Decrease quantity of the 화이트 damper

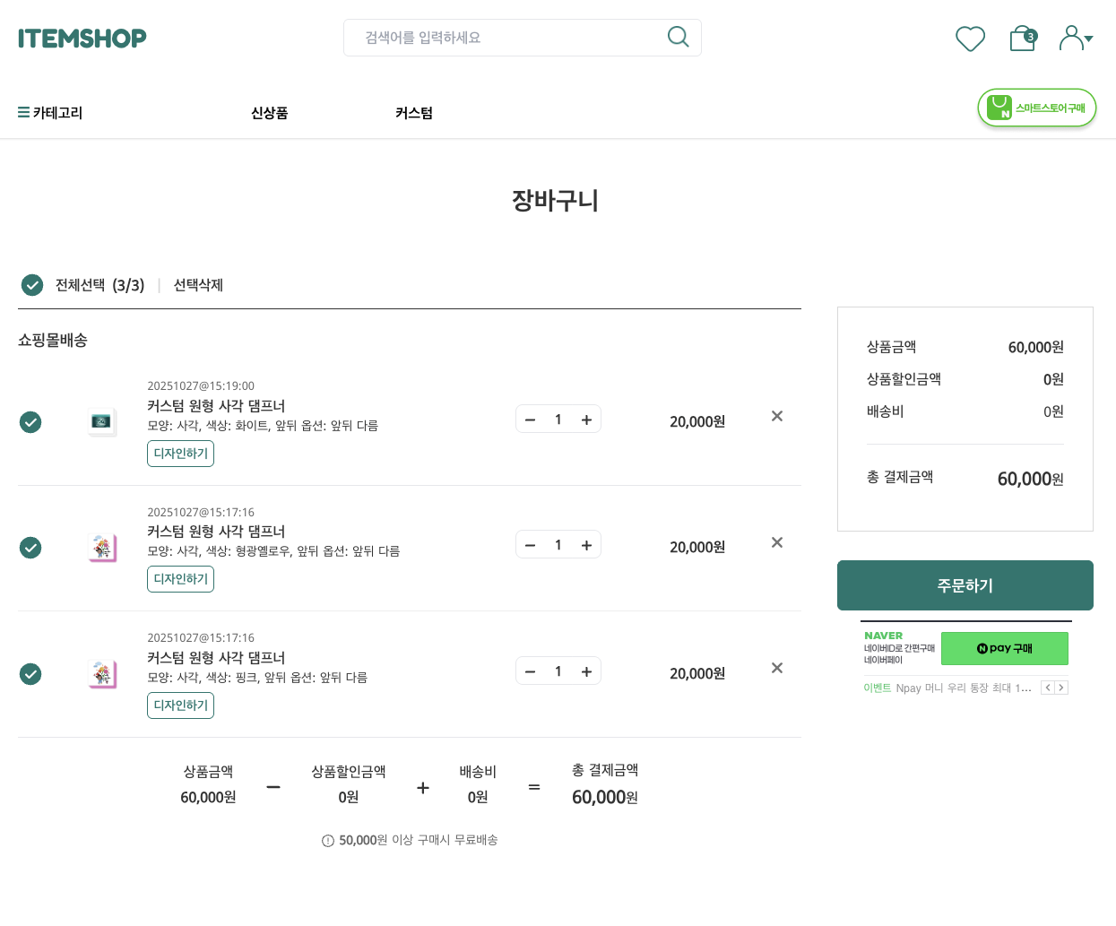pyautogui.click(x=531, y=420)
